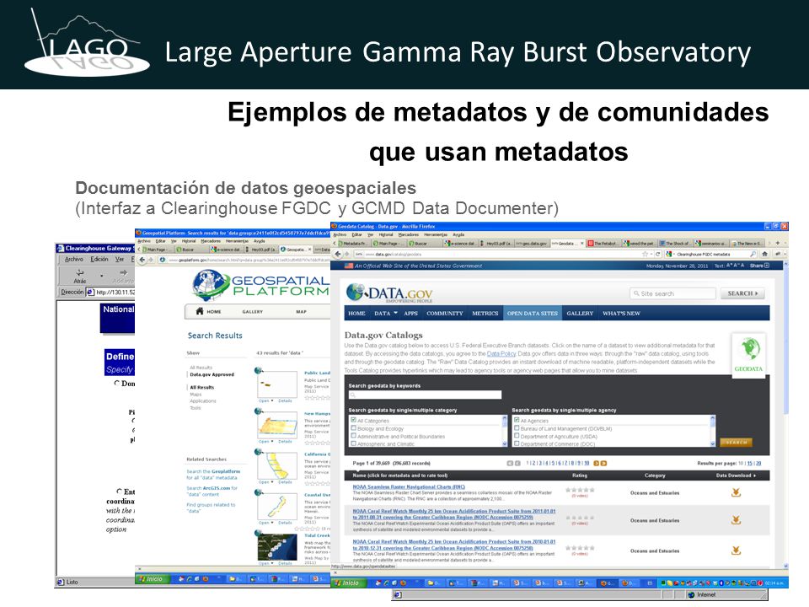This screenshot has width=809, height=607.
Task: Open GALLERY in Geospatial Platform nav
Action: click(252, 312)
